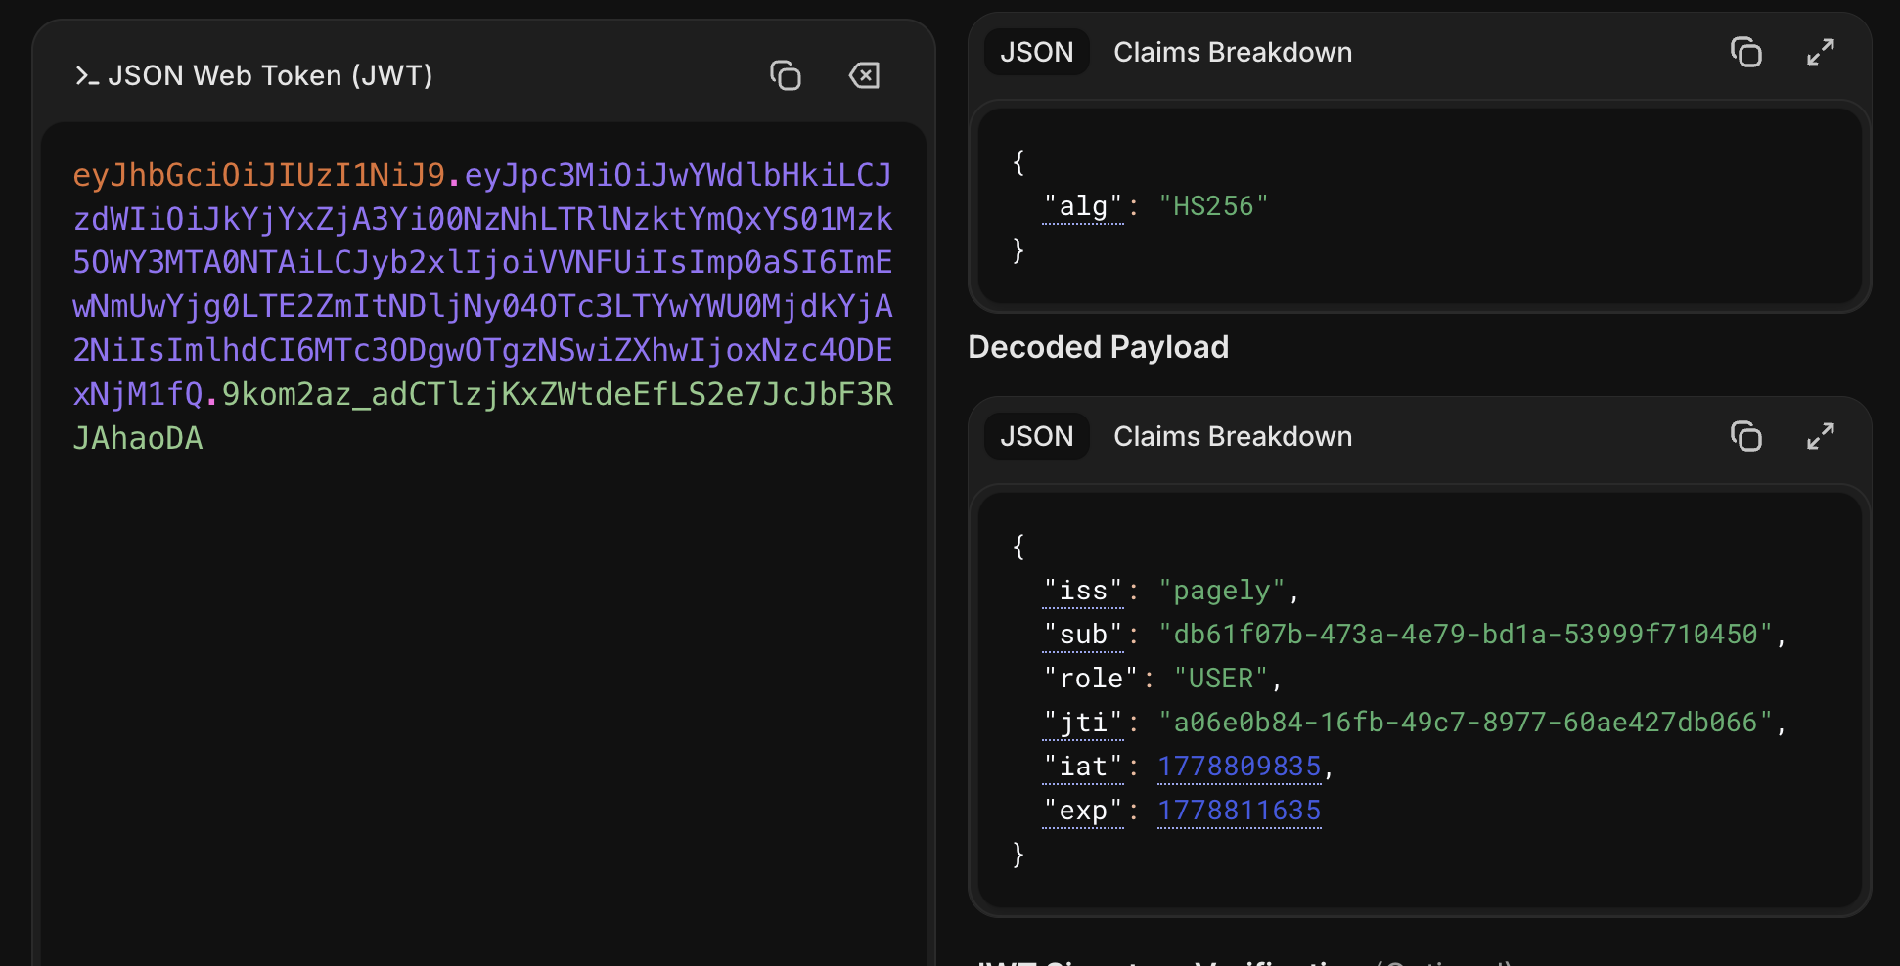Screen dimensions: 1900x966
Task: Click the "jti" claim key
Action: coord(1083,723)
